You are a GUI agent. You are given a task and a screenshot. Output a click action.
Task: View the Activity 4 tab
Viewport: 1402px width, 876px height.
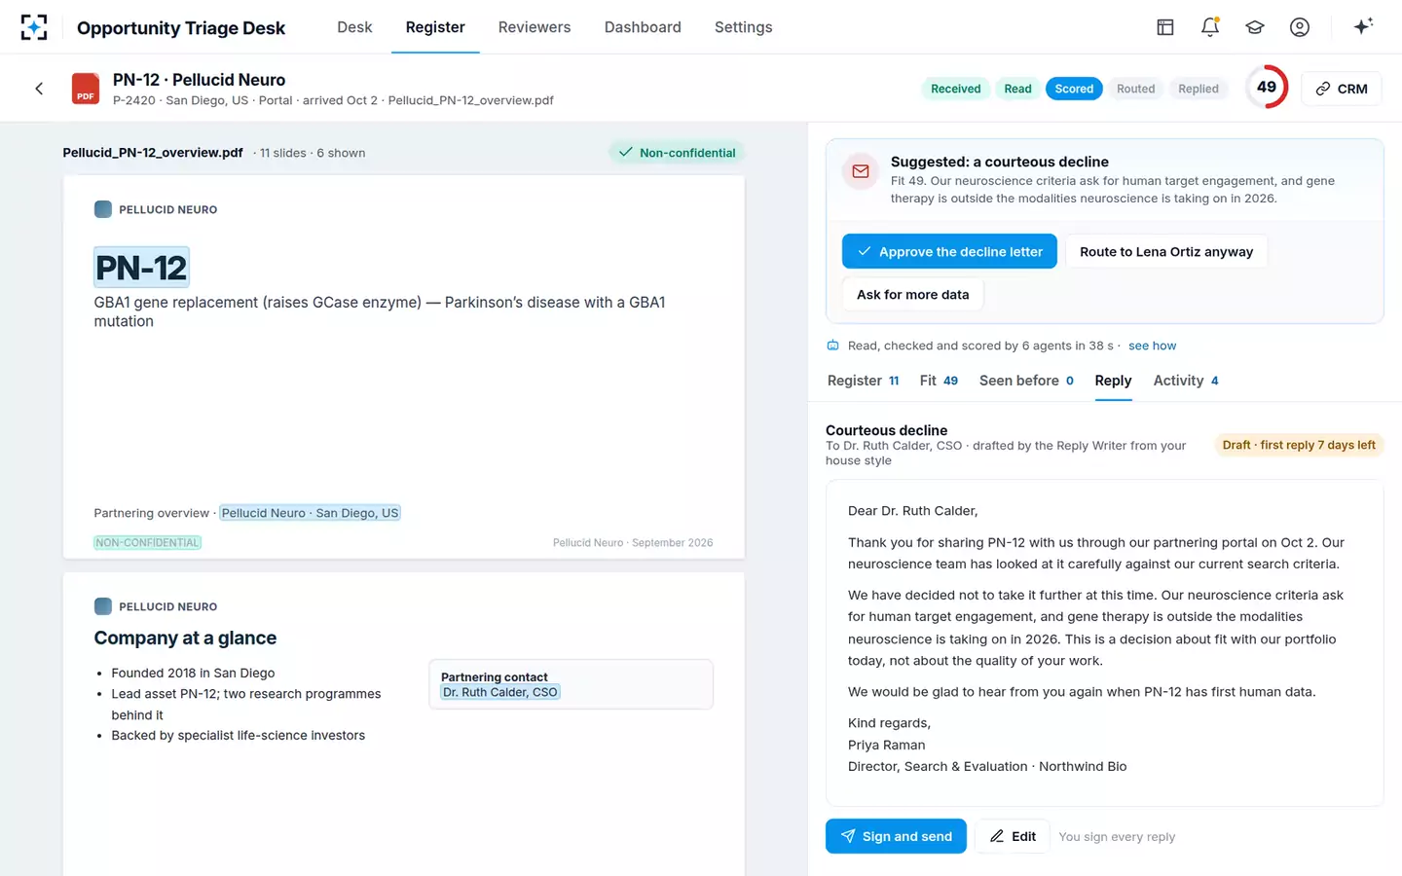1186,381
